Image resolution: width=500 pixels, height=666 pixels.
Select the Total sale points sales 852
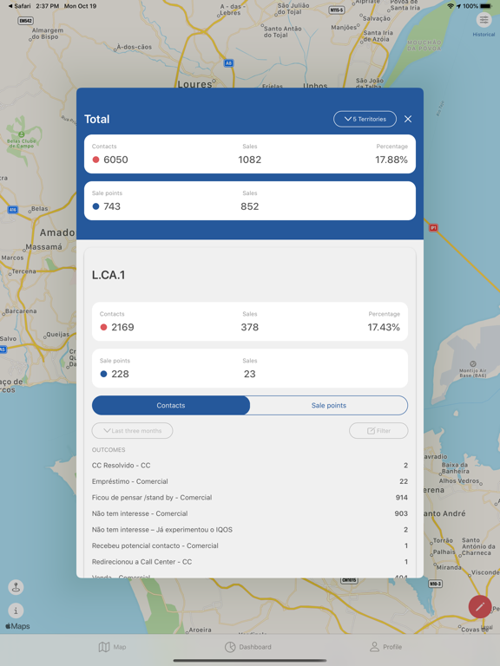coord(250,206)
